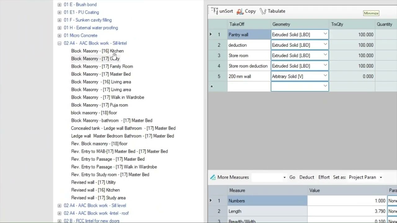
Task: Click the Deduct button
Action: tap(307, 177)
